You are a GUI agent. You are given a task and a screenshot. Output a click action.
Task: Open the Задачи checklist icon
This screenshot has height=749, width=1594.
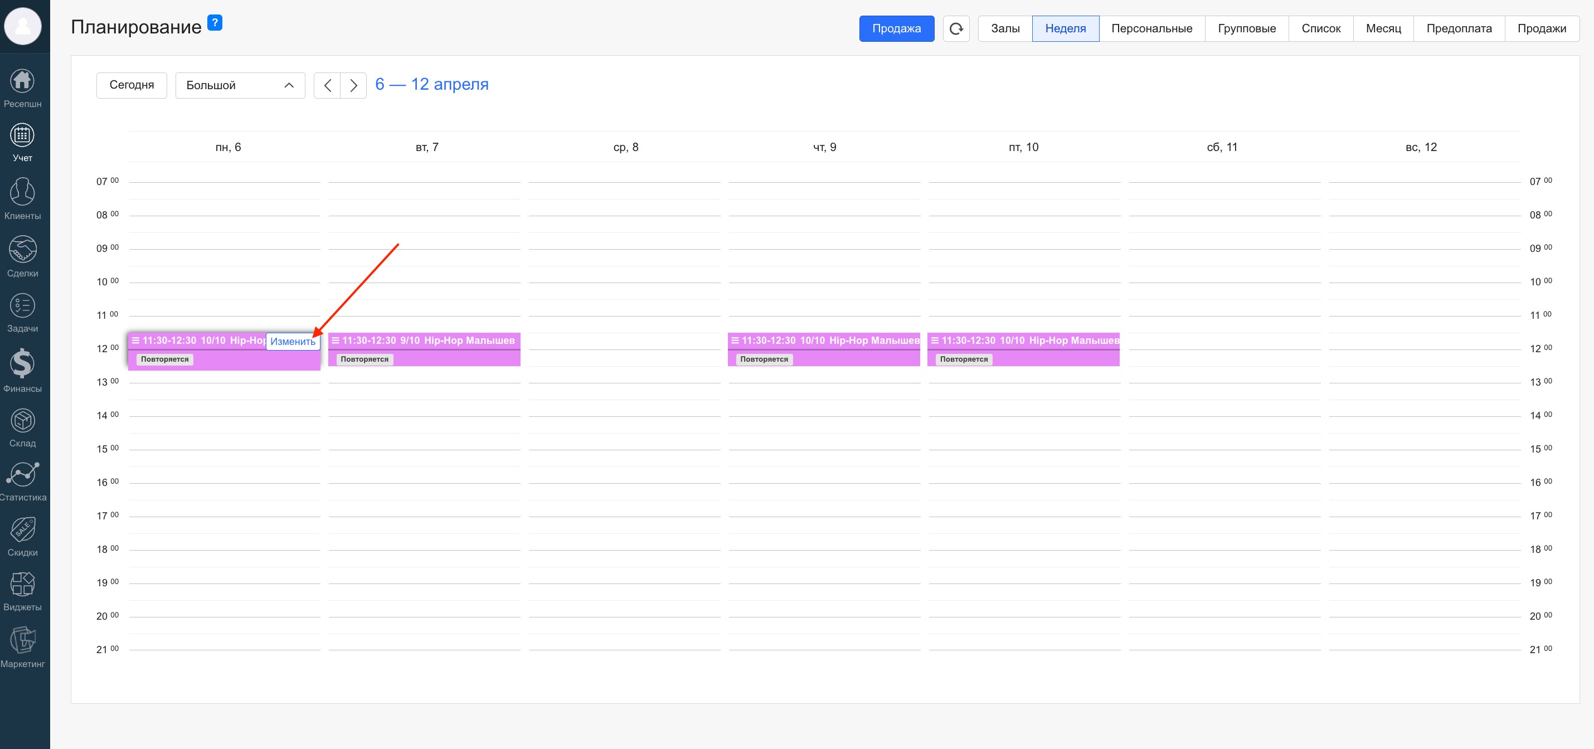[x=22, y=305]
